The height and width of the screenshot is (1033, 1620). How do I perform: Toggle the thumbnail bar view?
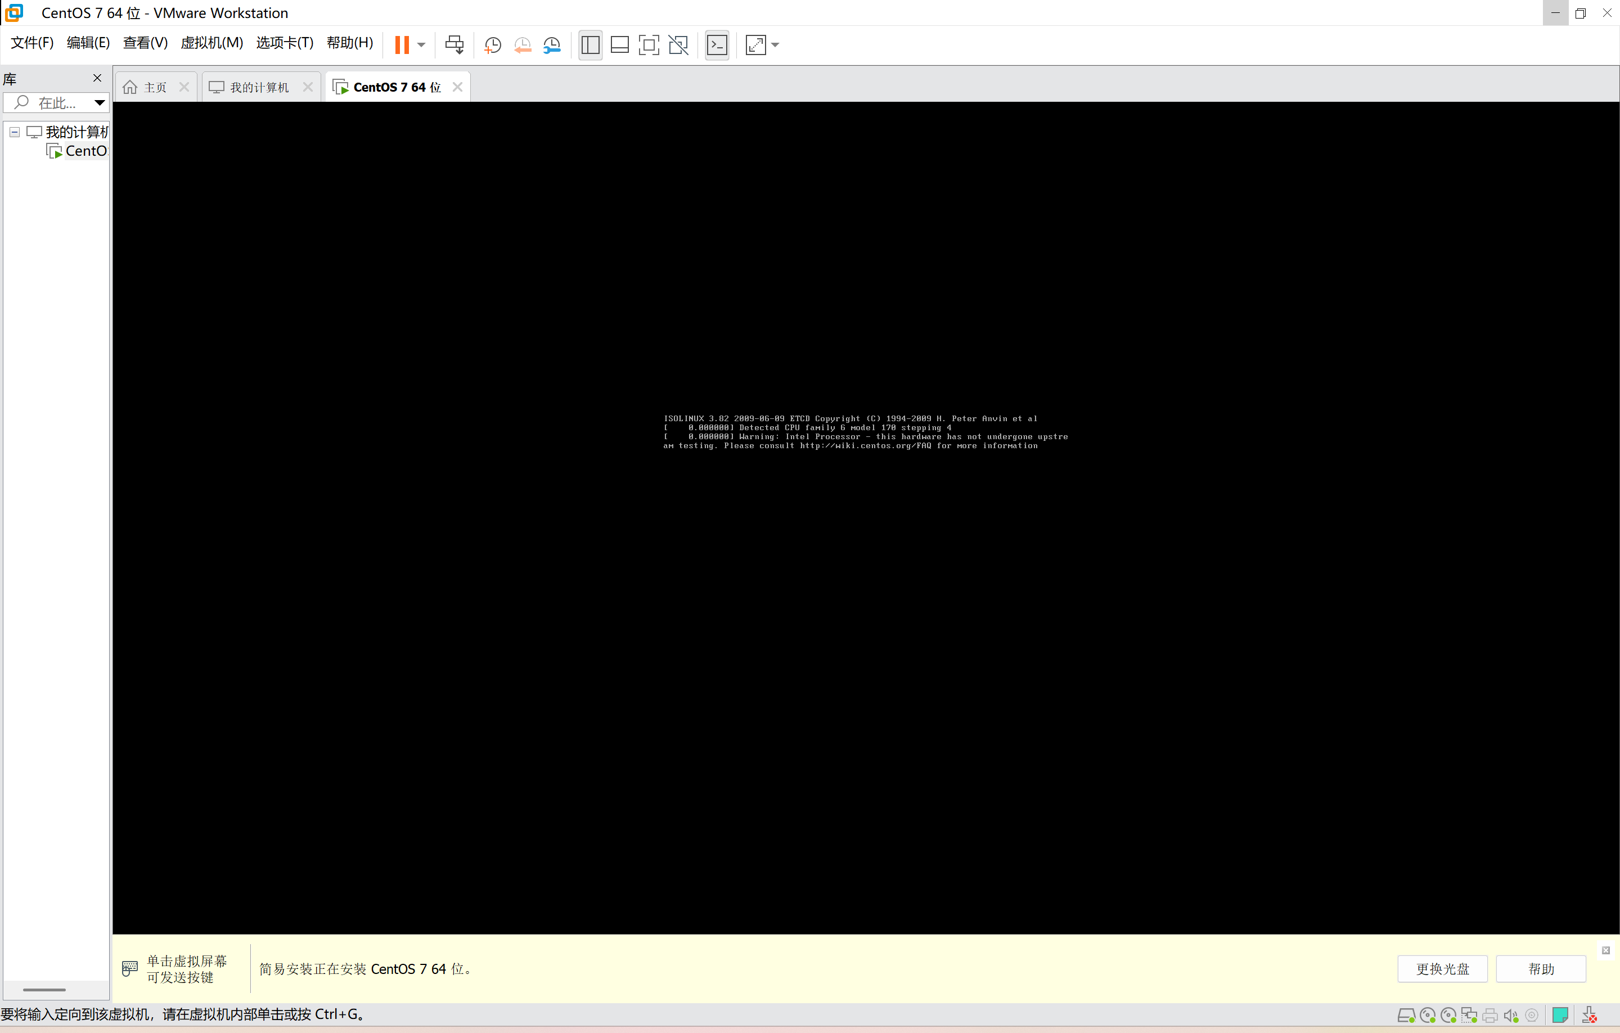(x=619, y=45)
